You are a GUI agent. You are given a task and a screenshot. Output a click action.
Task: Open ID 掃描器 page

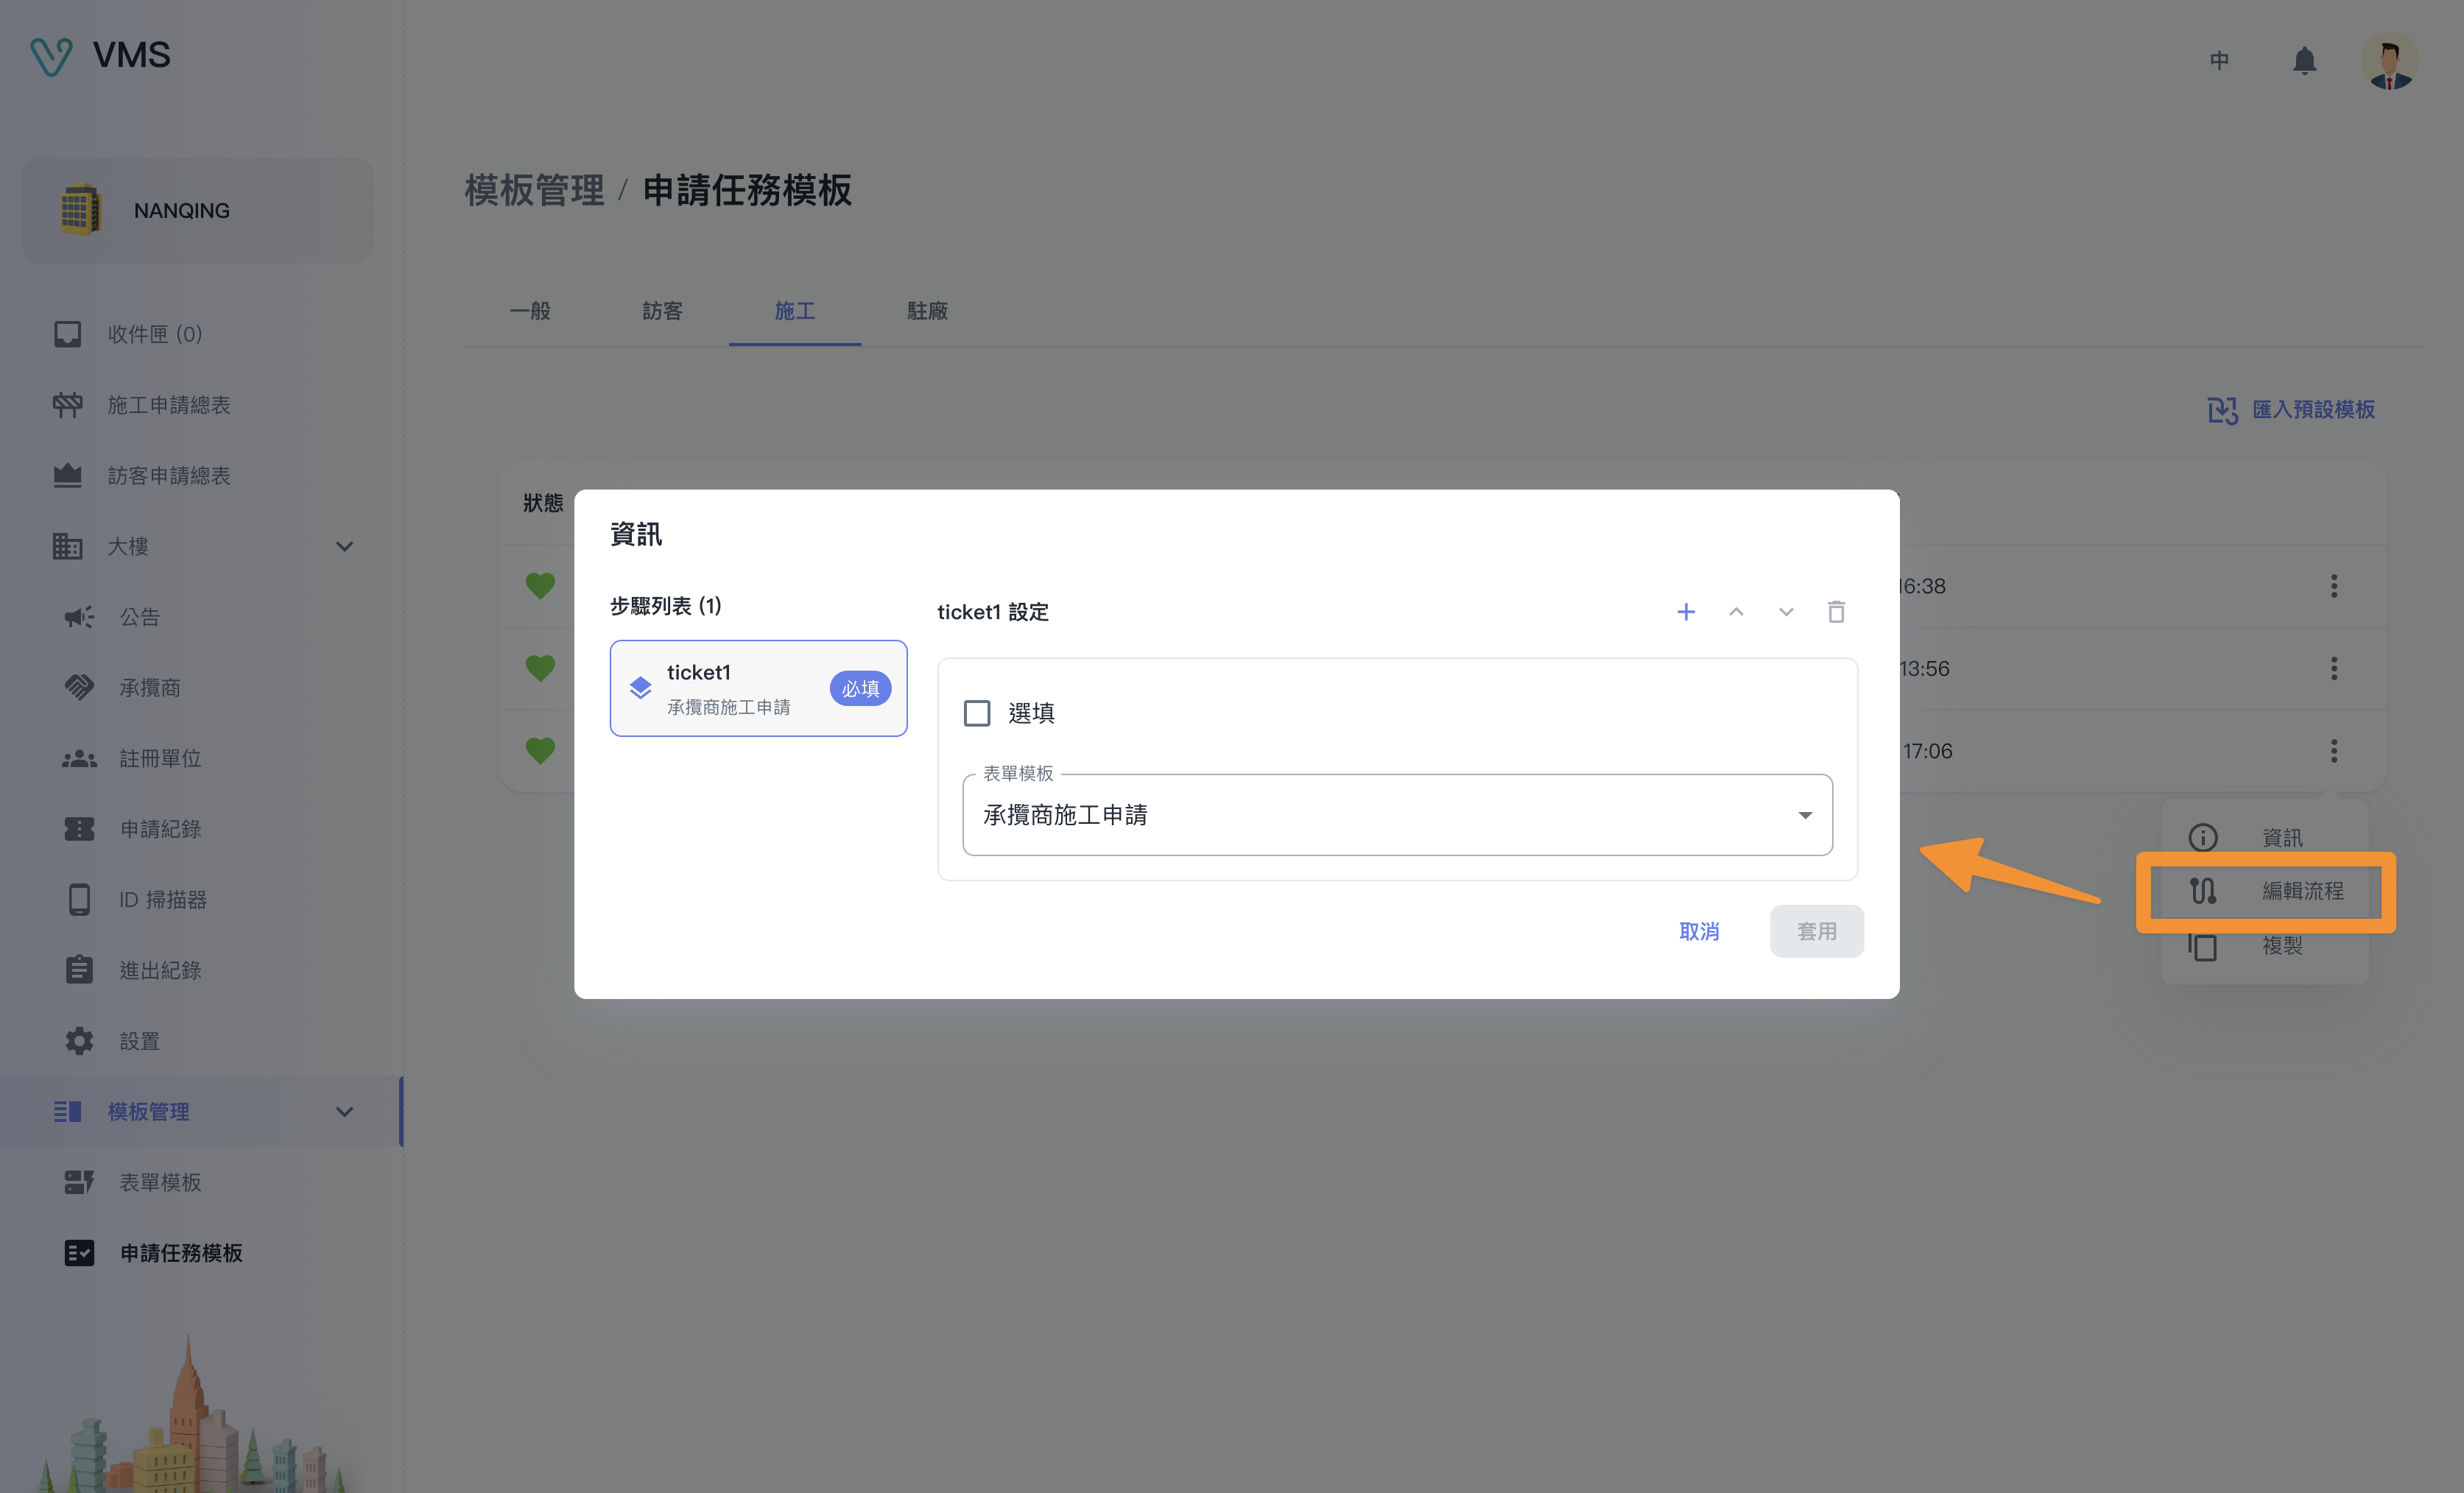(x=200, y=900)
